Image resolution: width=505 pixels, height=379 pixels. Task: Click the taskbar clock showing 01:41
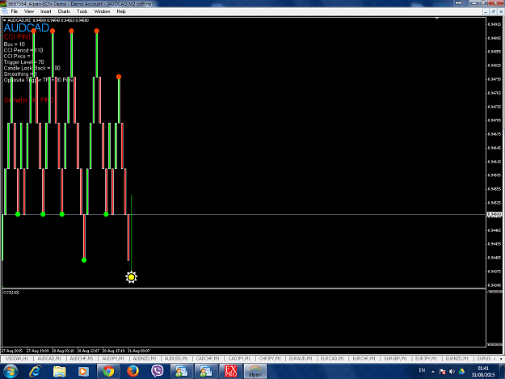coord(483,372)
